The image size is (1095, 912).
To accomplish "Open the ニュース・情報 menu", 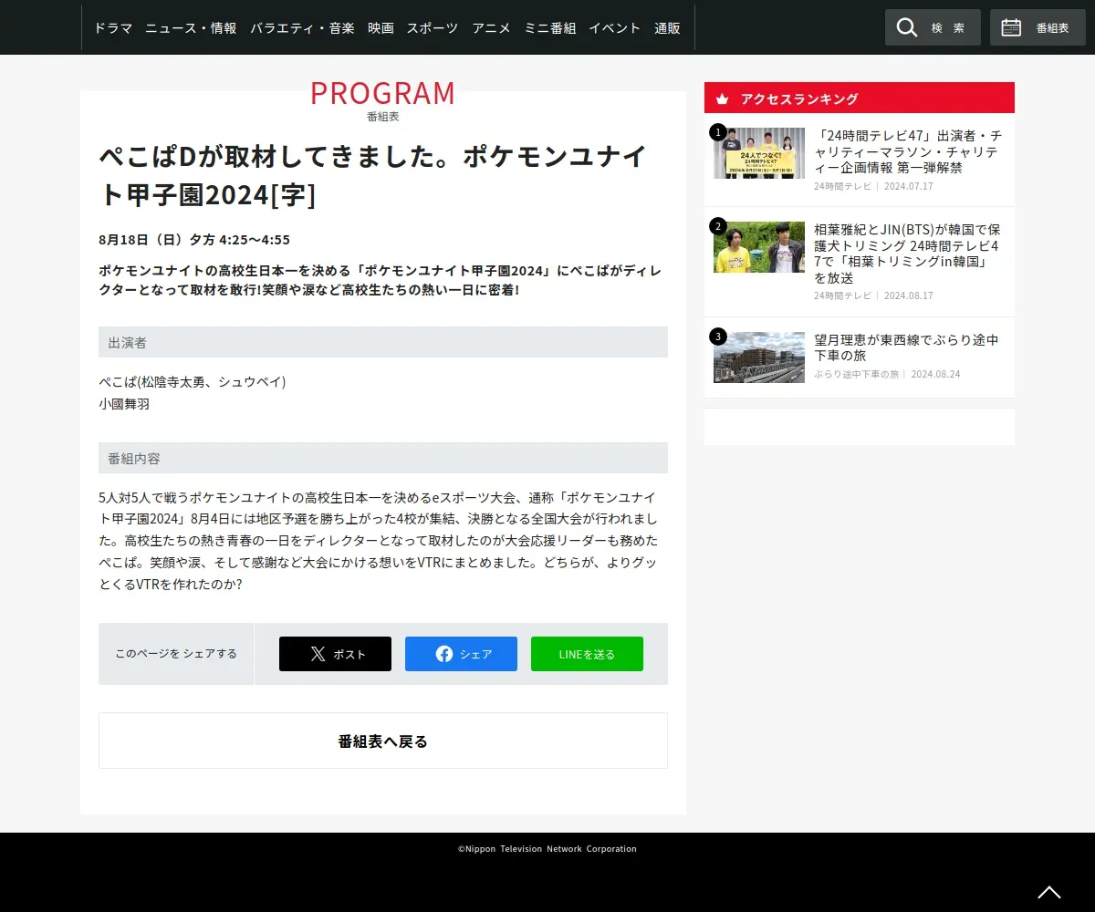I will [x=191, y=27].
